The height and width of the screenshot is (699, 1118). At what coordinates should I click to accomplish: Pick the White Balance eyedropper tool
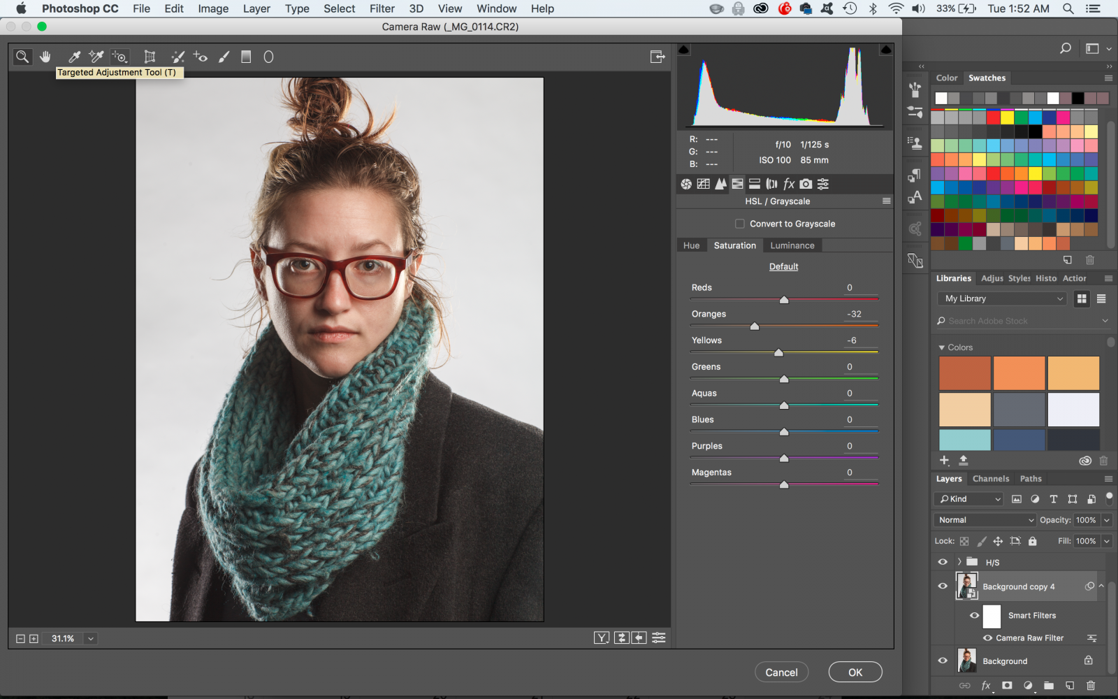(73, 57)
